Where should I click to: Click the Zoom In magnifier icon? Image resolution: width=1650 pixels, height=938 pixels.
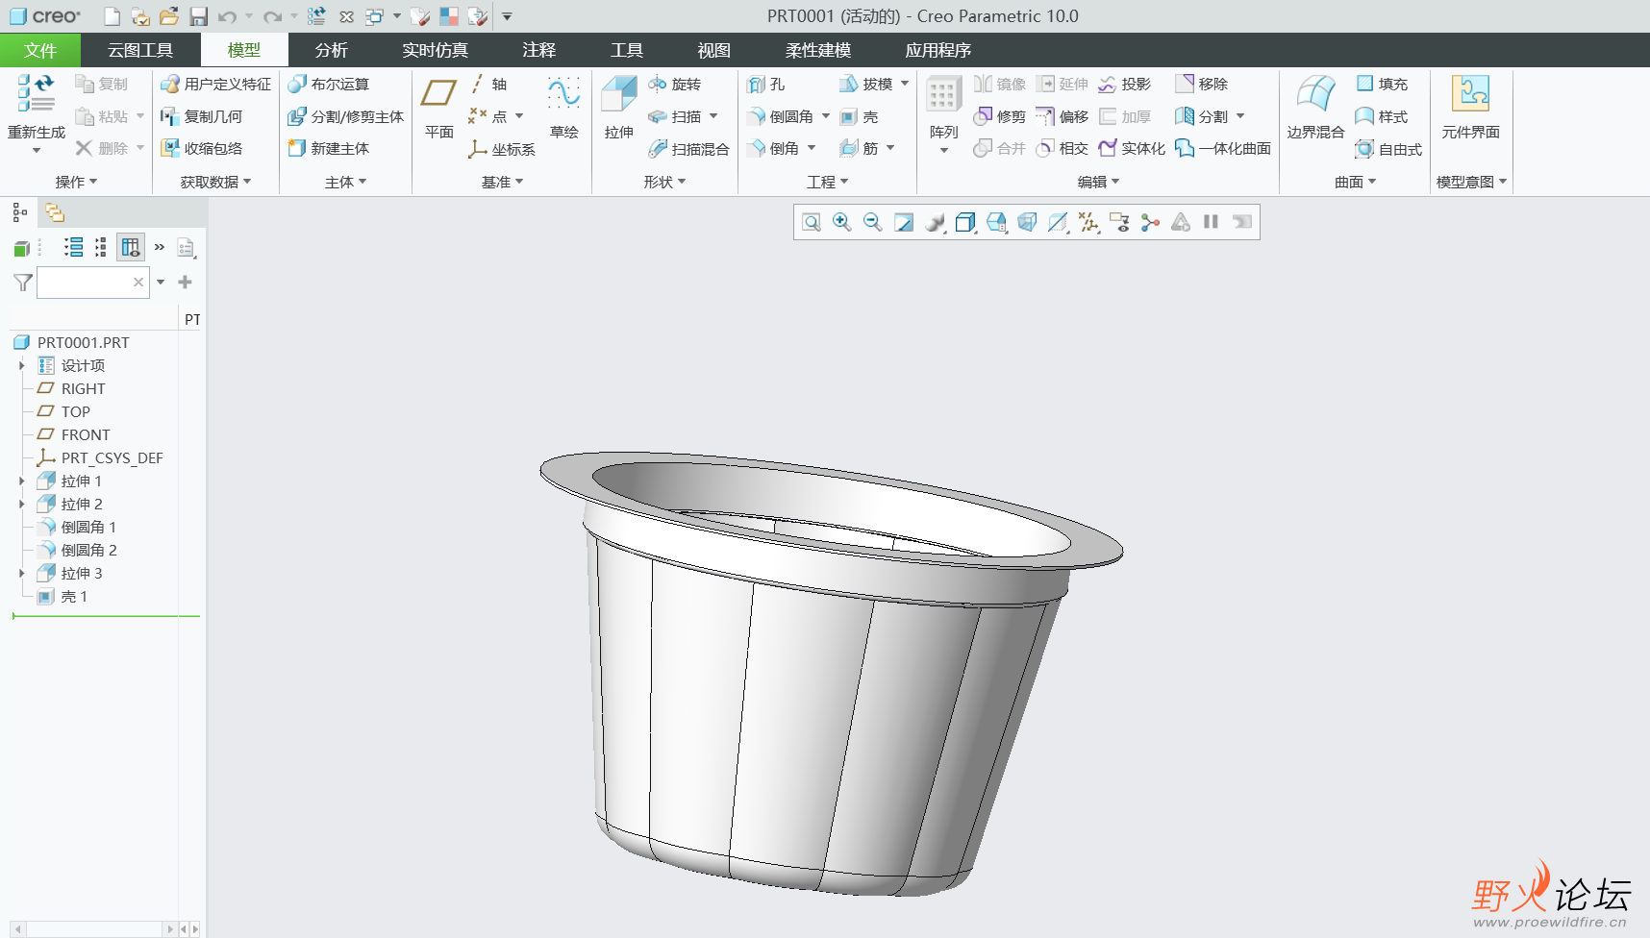[x=842, y=222]
